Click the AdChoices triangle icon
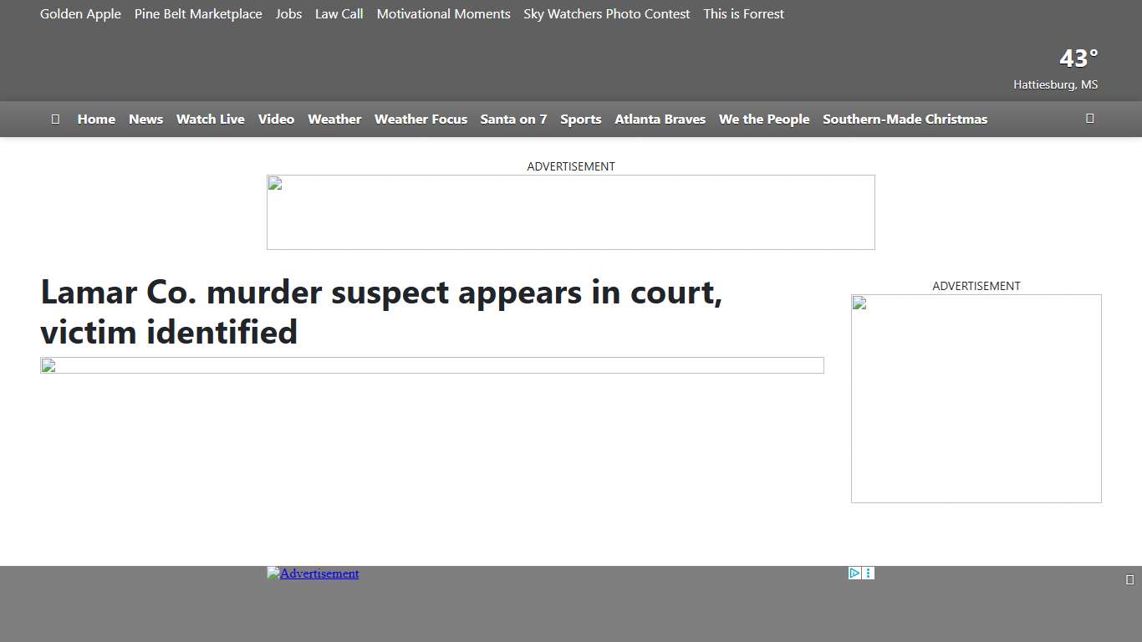Screen dimensions: 1142x642 854,573
